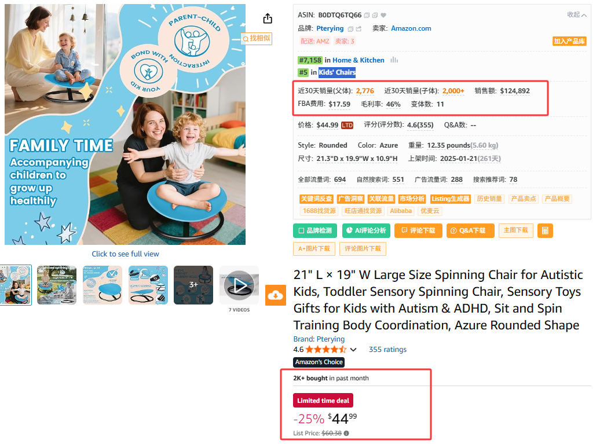Click the heart favorite icon beside the ASIN
Viewport: 600px width, 444px height.
(x=383, y=15)
